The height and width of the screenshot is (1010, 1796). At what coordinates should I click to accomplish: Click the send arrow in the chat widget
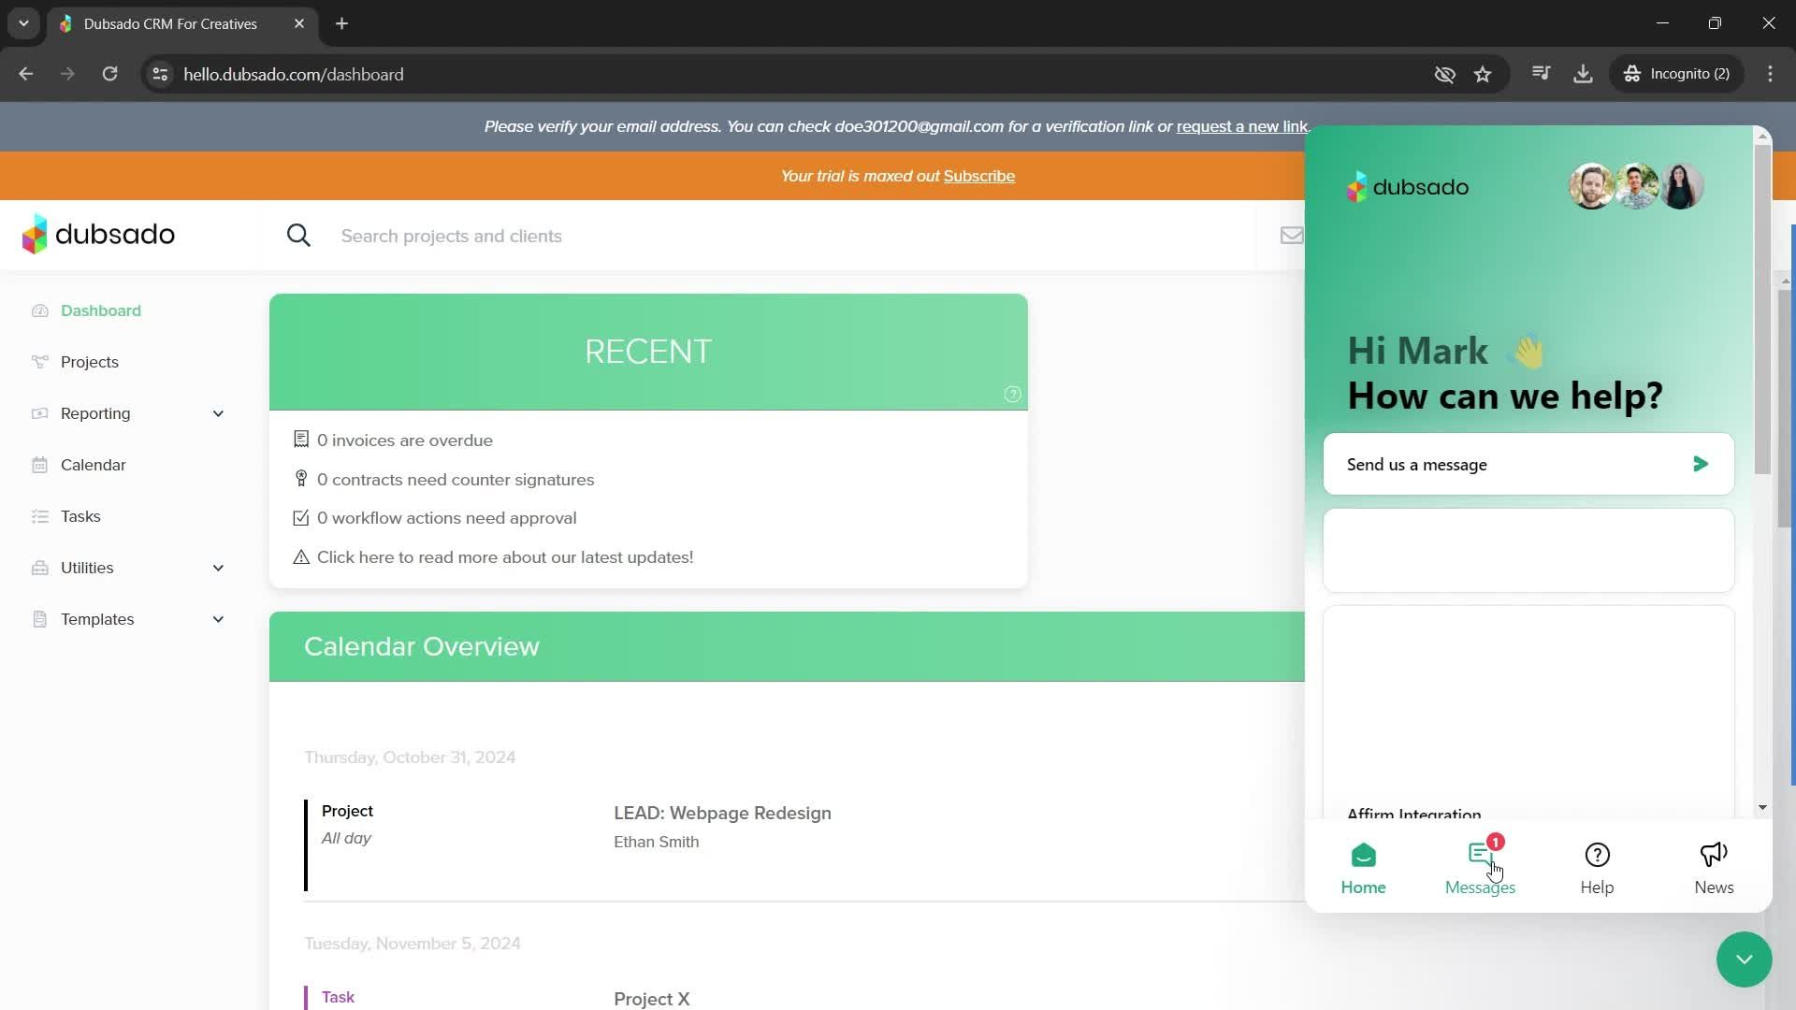1701,464
